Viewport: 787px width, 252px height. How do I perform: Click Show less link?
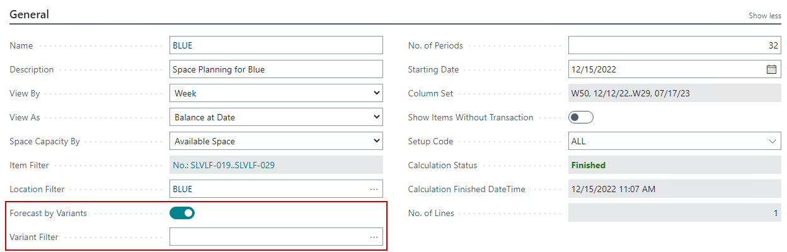click(764, 16)
